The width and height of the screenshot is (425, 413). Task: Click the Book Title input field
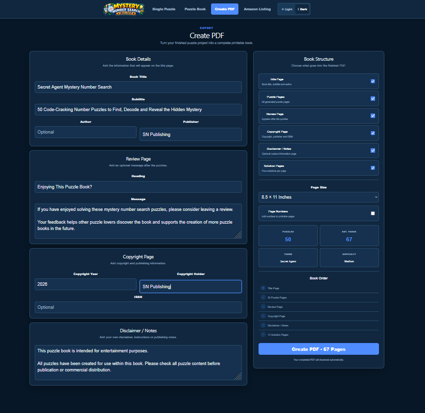[138, 87]
